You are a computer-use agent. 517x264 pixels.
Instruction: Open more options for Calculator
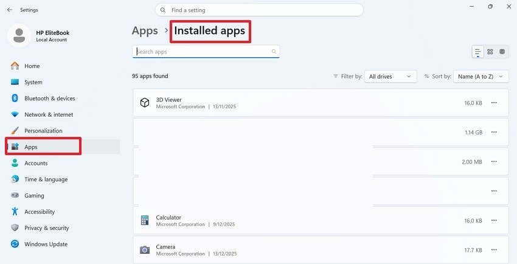click(494, 220)
